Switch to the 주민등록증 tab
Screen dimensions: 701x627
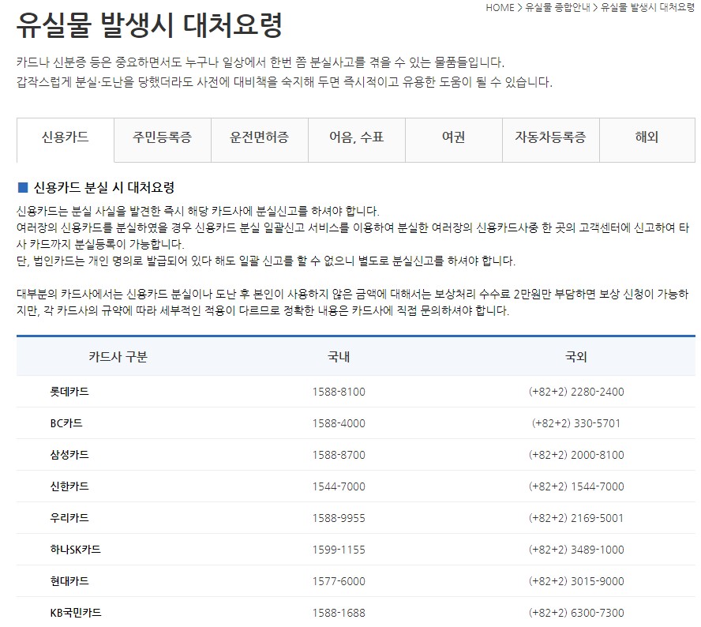(163, 140)
